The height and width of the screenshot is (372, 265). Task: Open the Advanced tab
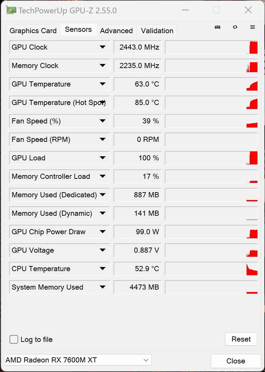116,31
